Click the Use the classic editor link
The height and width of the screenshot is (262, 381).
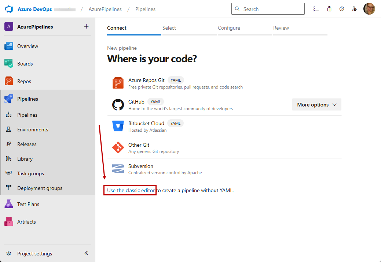[131, 190]
